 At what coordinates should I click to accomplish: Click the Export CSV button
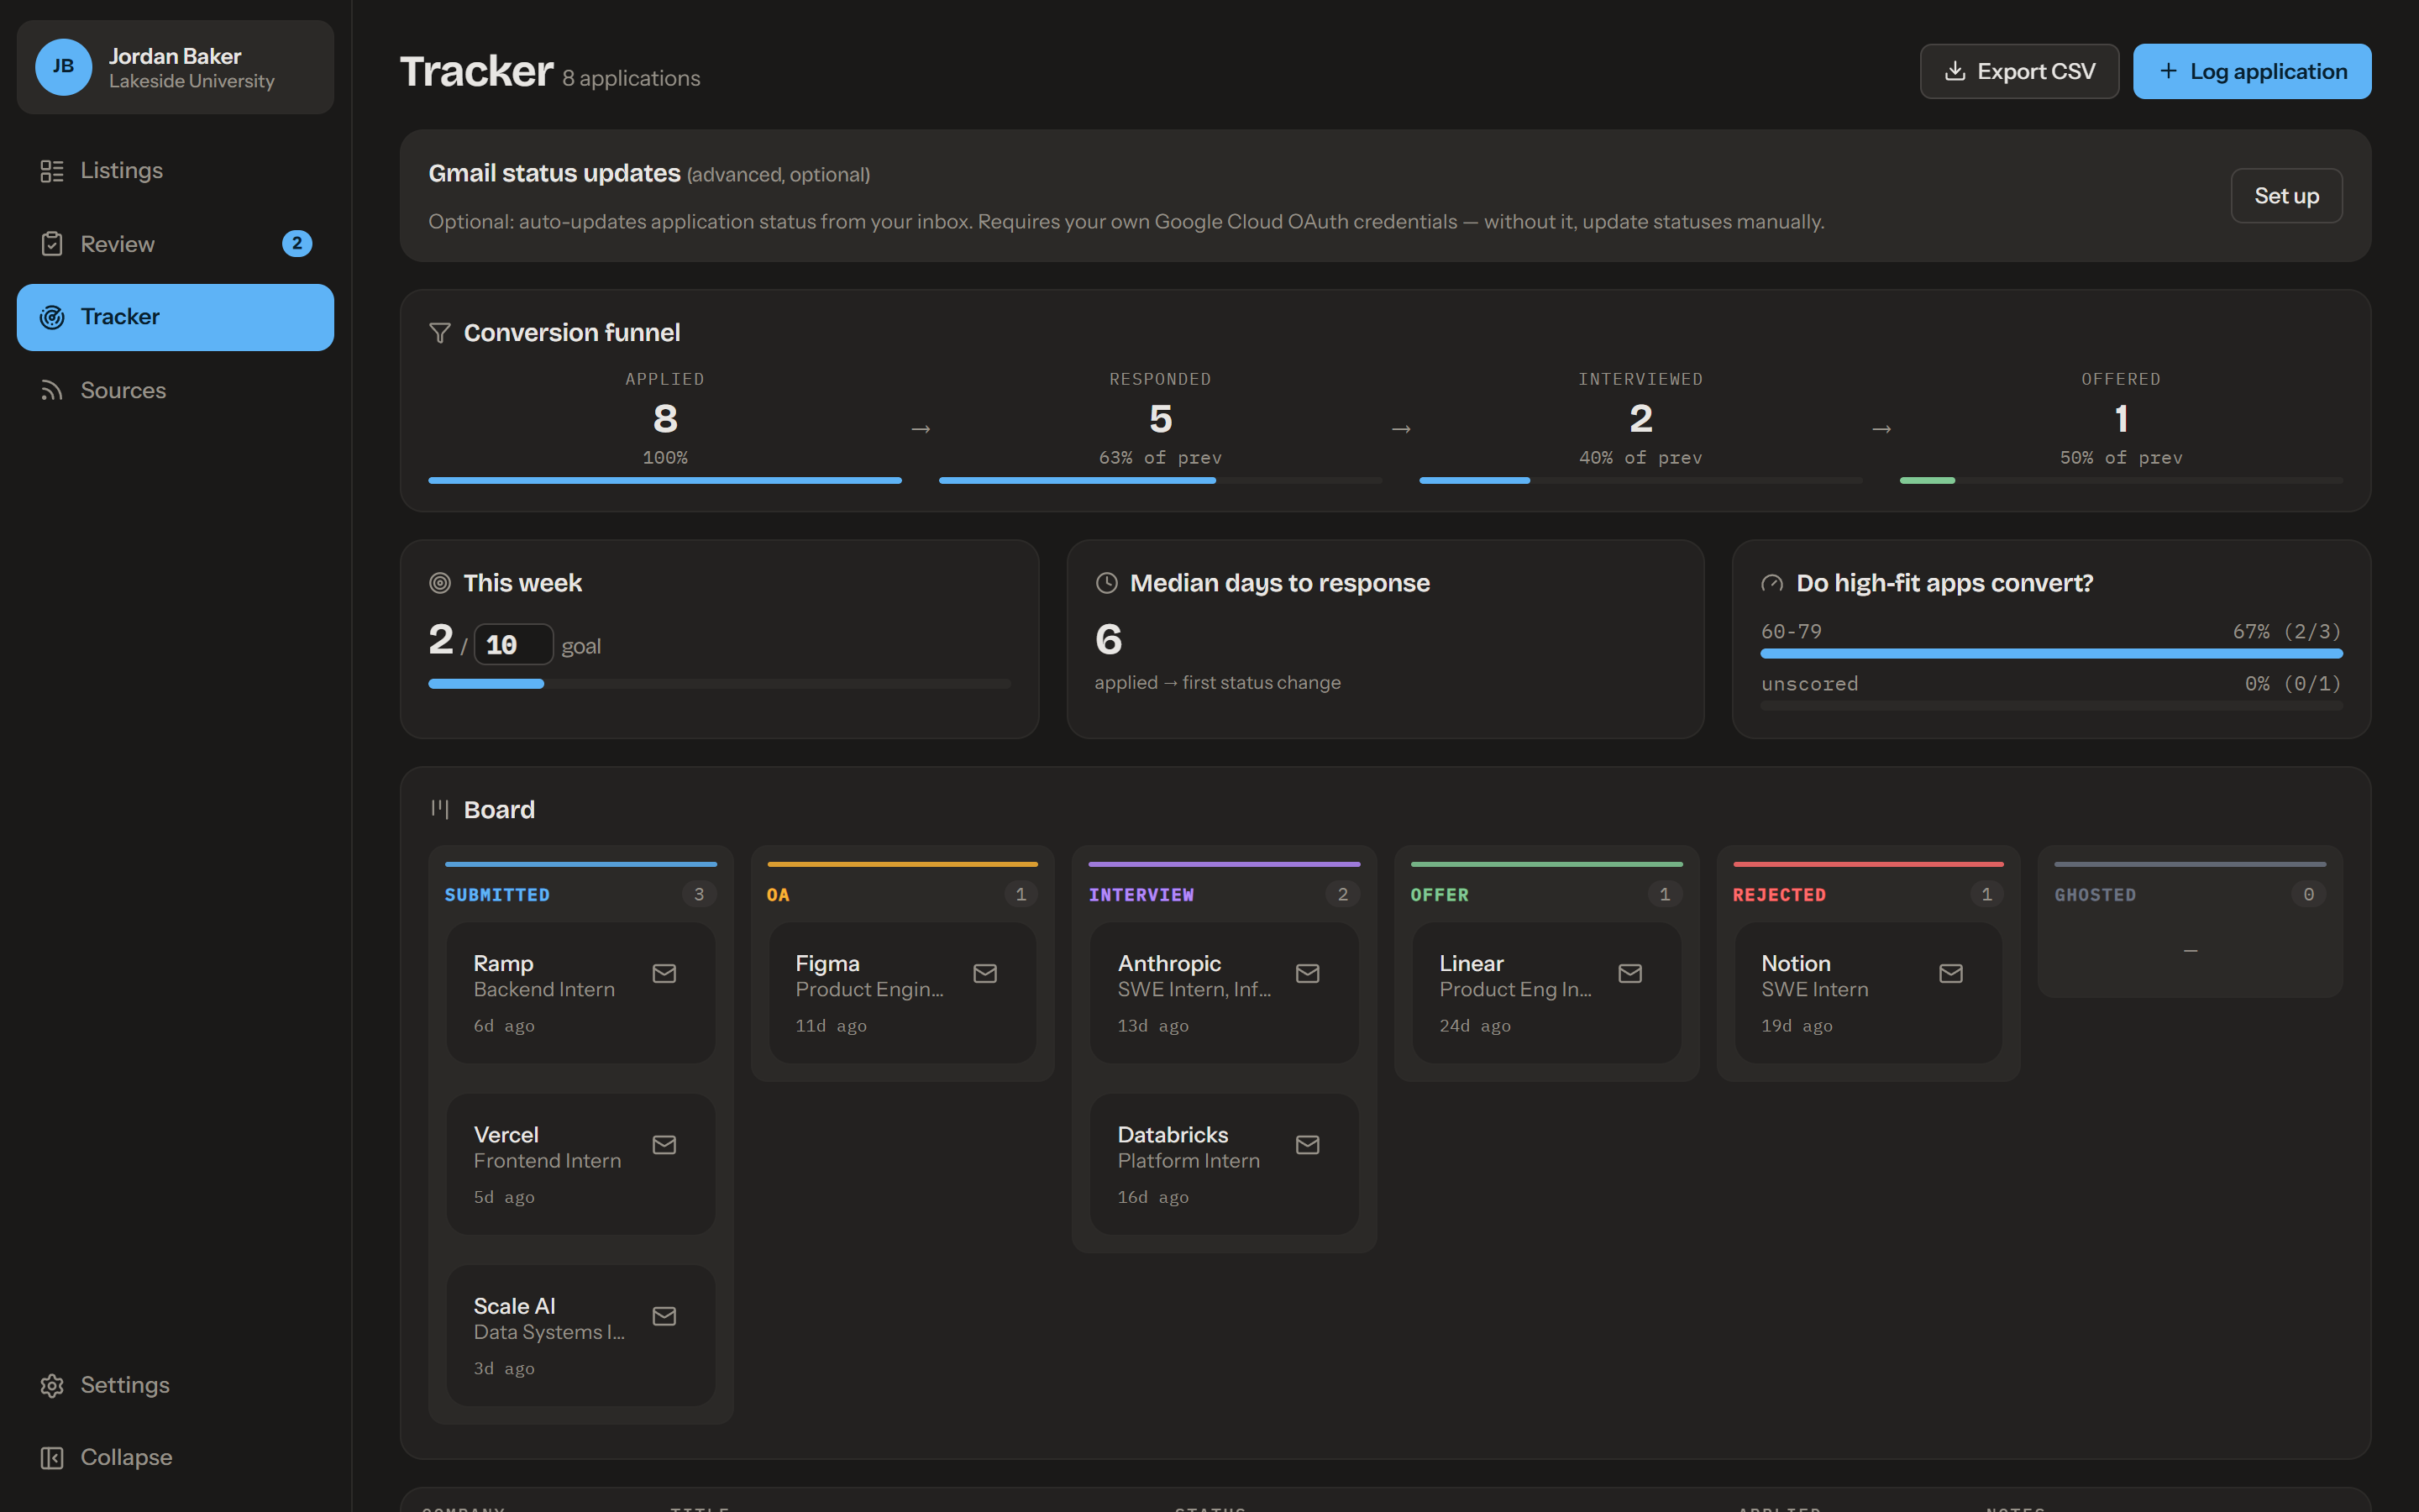coord(2019,71)
